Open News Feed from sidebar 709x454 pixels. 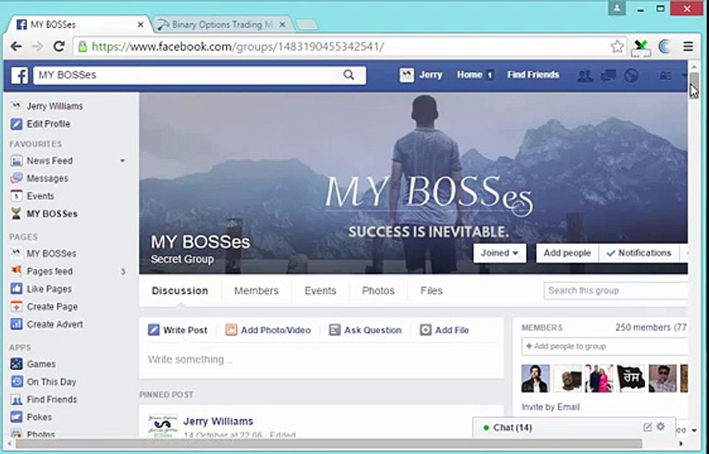(x=49, y=161)
